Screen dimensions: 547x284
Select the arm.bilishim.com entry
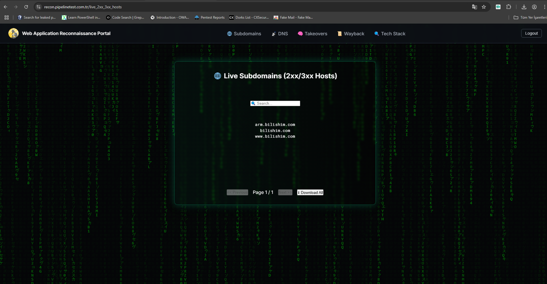click(275, 125)
